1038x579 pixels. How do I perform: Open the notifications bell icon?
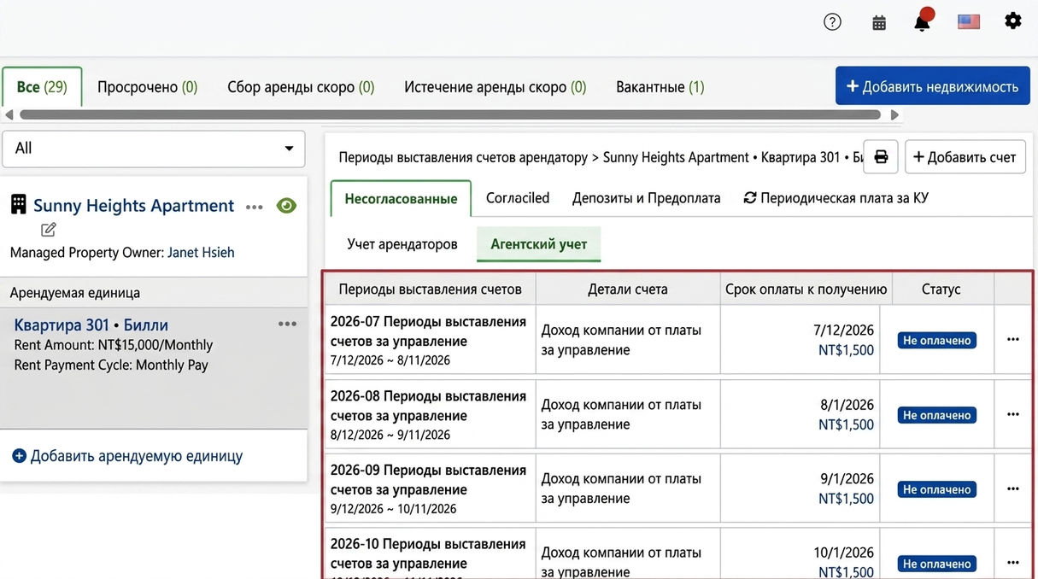point(923,21)
